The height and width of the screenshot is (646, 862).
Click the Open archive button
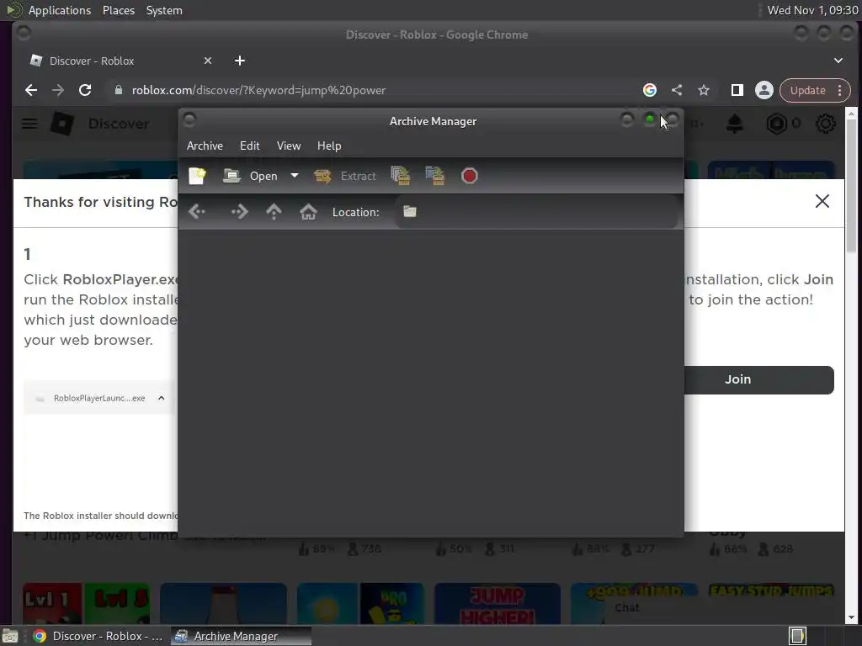pos(250,176)
